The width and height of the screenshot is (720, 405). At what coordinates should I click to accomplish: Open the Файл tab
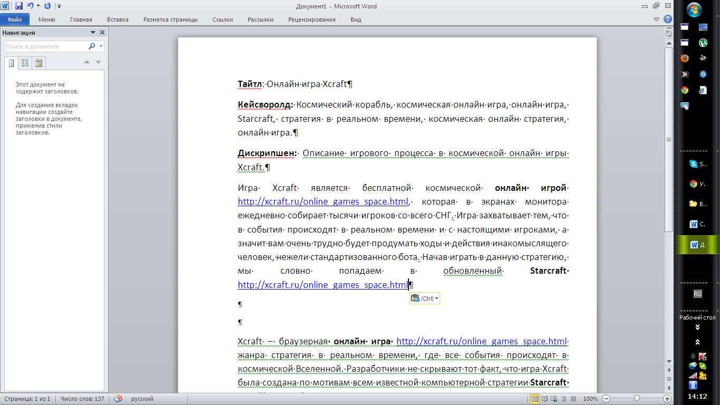[15, 20]
